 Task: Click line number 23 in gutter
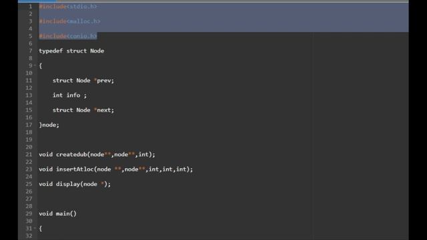(29, 169)
